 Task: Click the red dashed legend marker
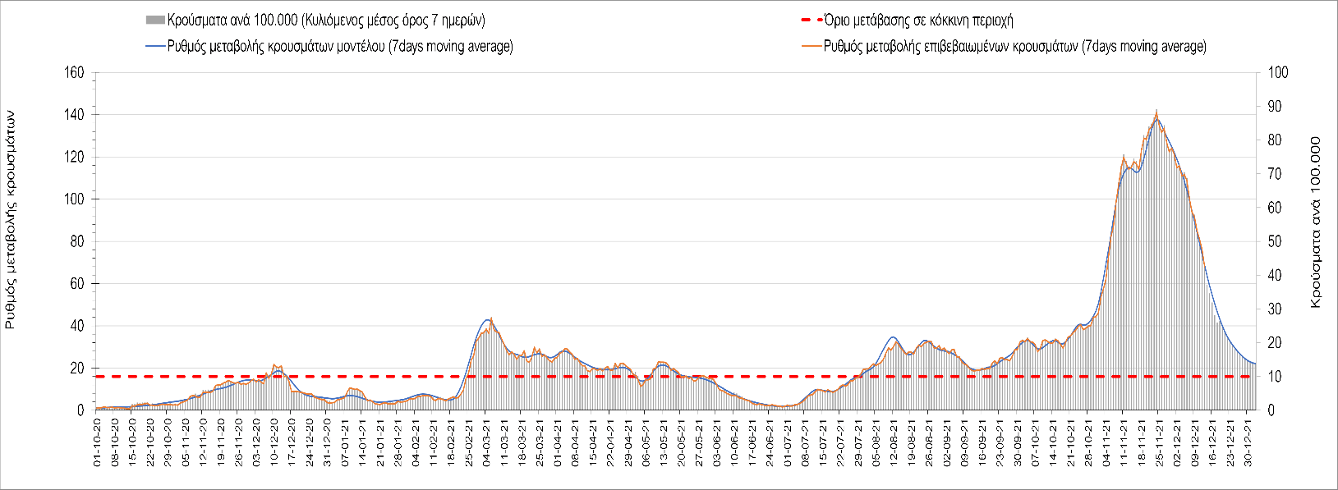810,20
